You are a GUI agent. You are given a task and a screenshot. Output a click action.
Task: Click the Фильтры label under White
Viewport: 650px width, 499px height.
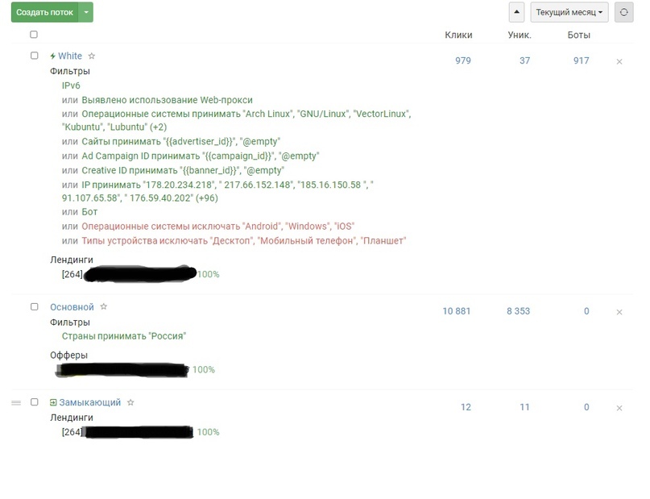pos(70,72)
